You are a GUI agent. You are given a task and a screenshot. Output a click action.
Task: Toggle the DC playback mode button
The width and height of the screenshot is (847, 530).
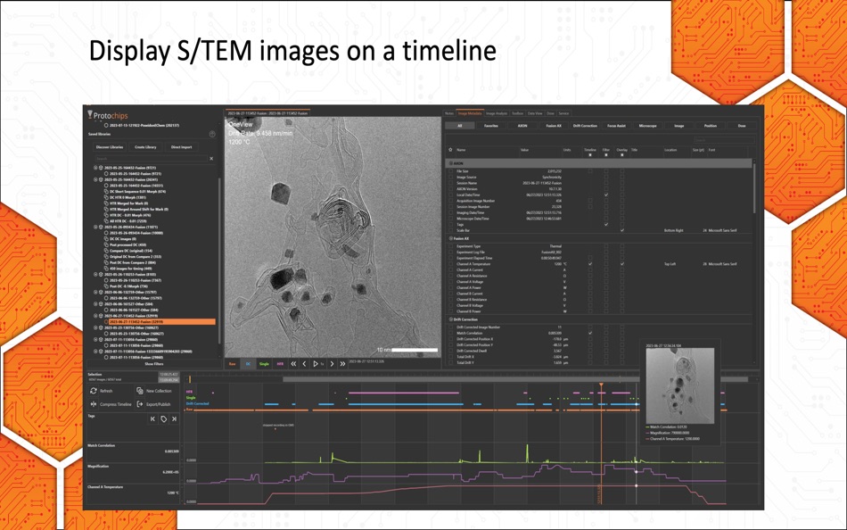click(x=248, y=363)
